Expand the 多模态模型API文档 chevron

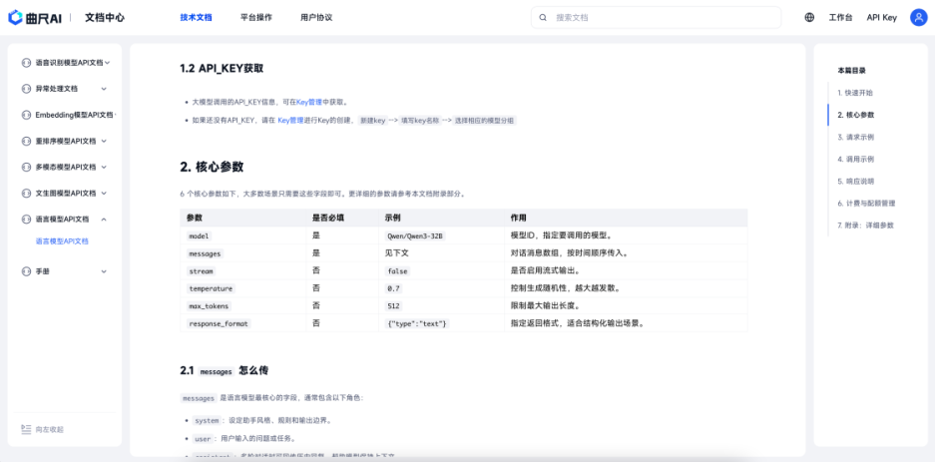coord(104,167)
